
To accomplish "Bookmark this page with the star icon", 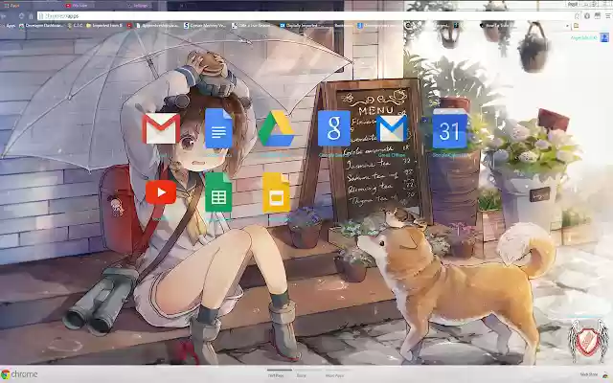I will tap(577, 15).
